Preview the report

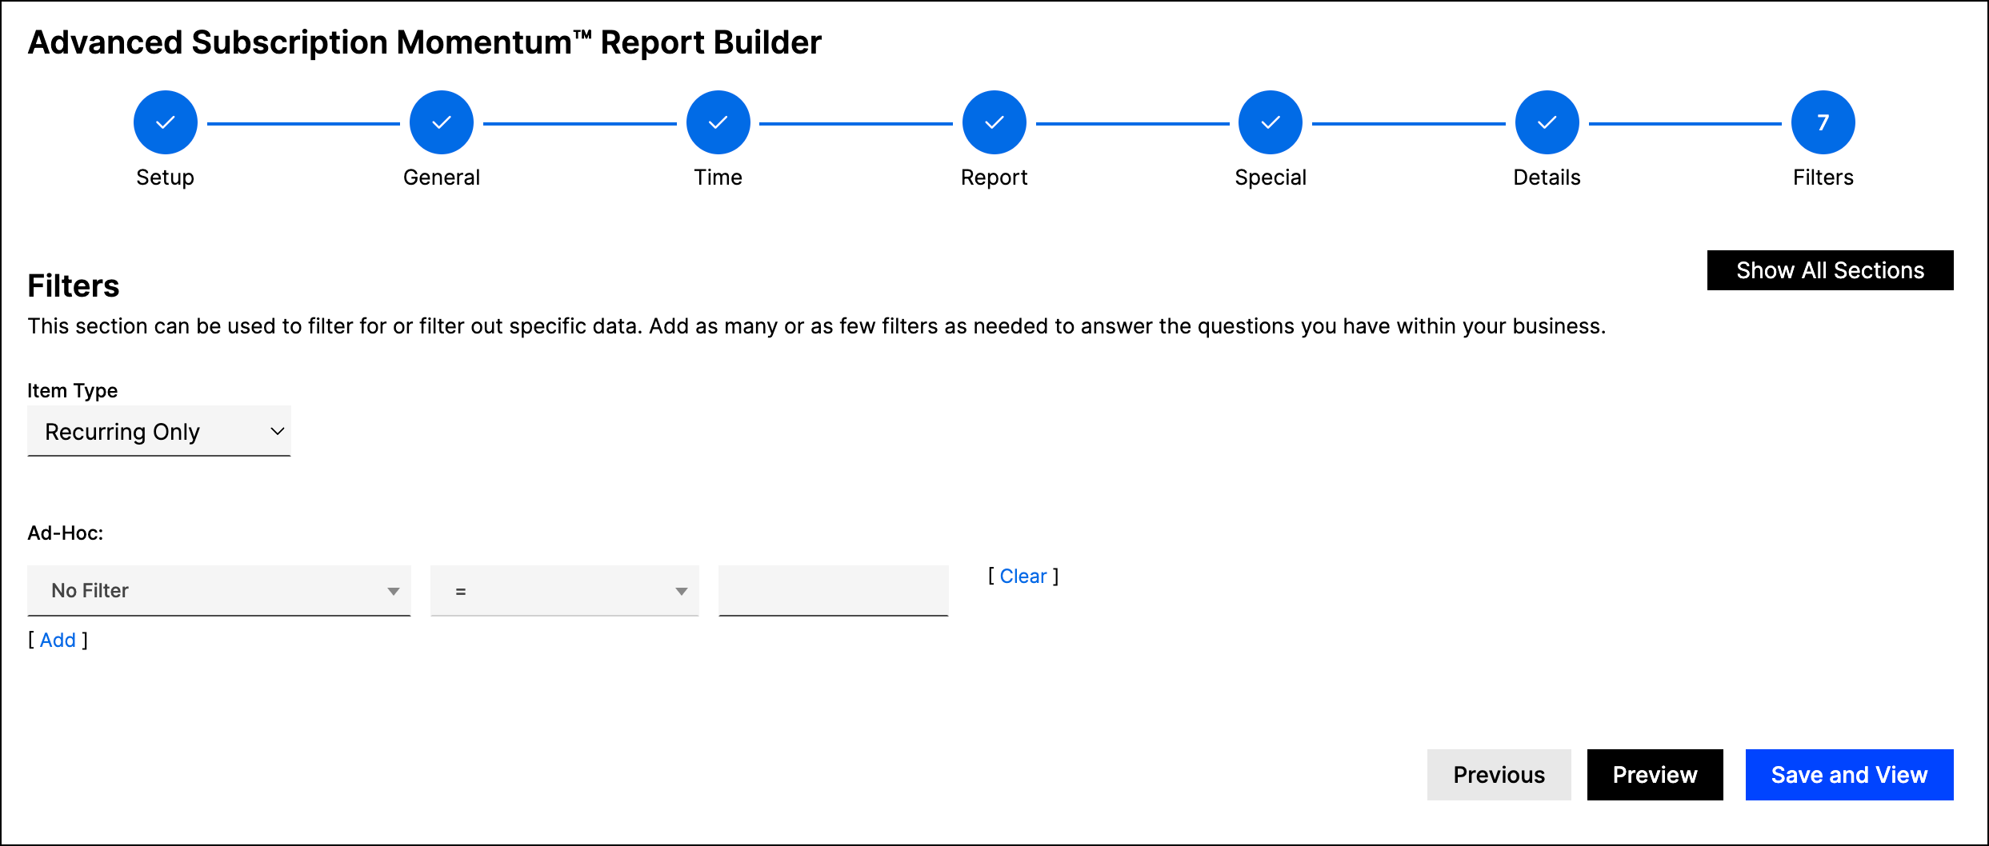coord(1655,775)
